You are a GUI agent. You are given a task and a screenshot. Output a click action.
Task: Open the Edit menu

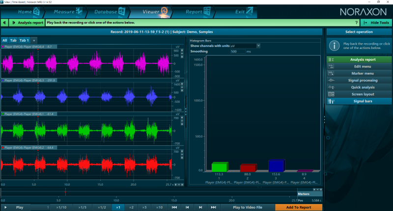(x=359, y=67)
